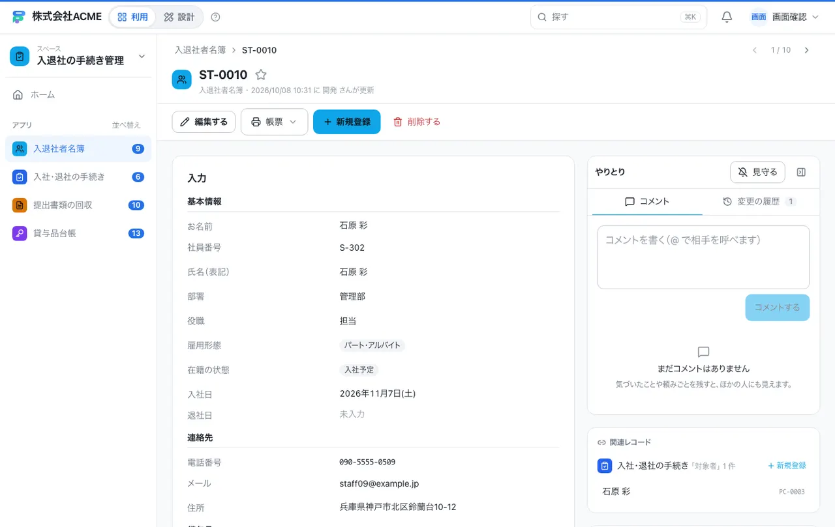The width and height of the screenshot is (835, 527).
Task: Switch to 設計 mode
Action: click(x=179, y=17)
